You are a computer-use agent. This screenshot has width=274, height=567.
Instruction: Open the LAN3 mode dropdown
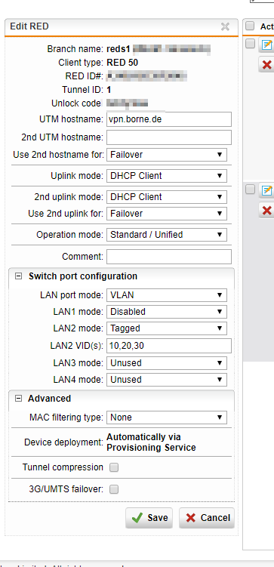167,363
